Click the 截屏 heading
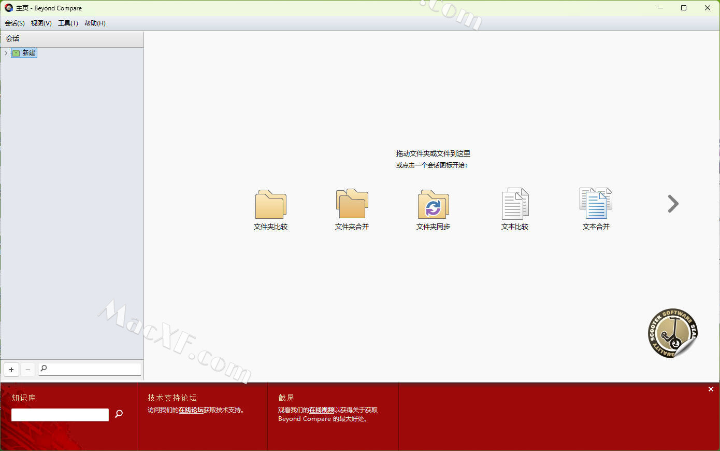This screenshot has height=451, width=720. pos(286,398)
